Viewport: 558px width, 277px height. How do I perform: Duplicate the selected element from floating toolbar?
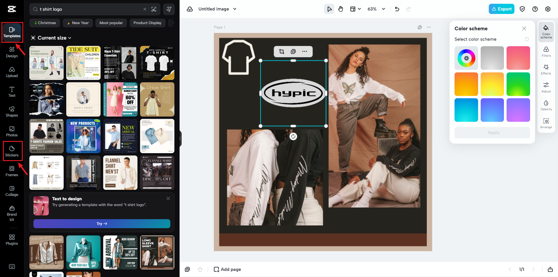[x=293, y=51]
